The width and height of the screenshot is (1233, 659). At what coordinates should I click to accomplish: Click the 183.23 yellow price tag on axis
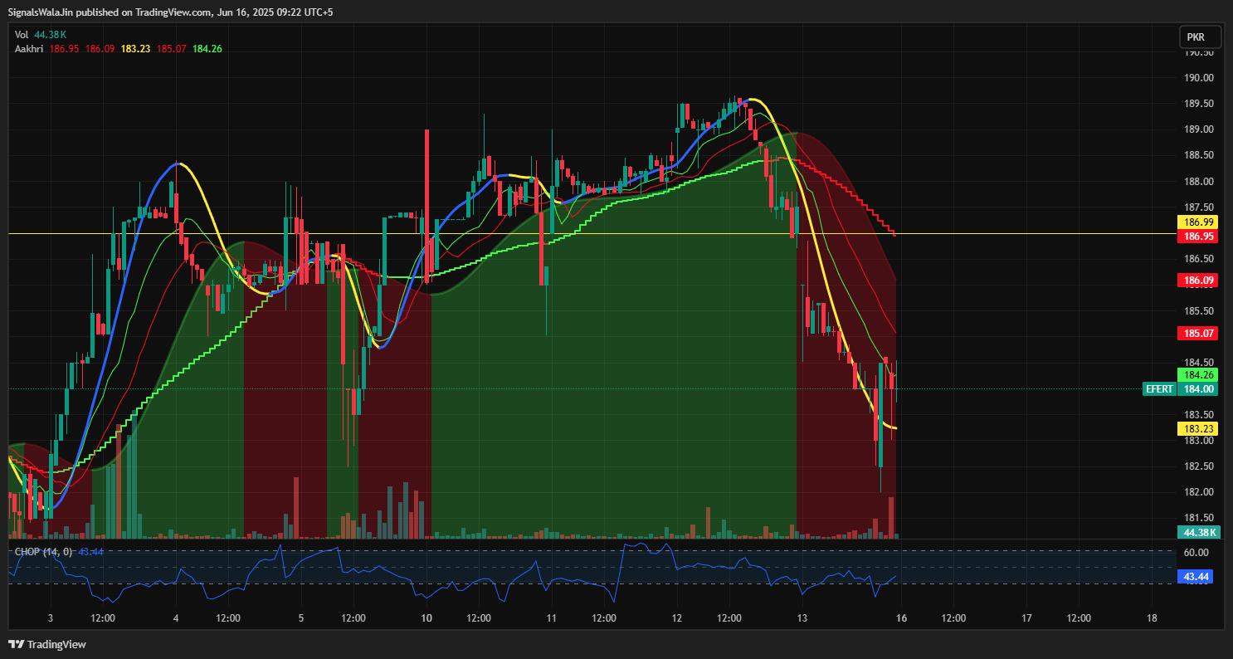click(x=1200, y=428)
